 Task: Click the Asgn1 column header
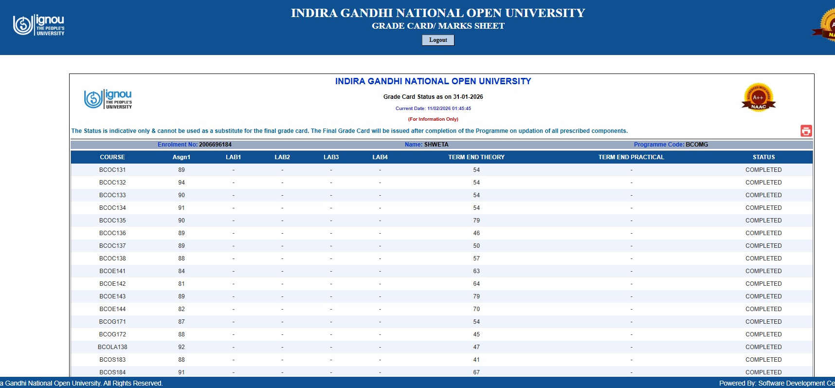click(182, 157)
